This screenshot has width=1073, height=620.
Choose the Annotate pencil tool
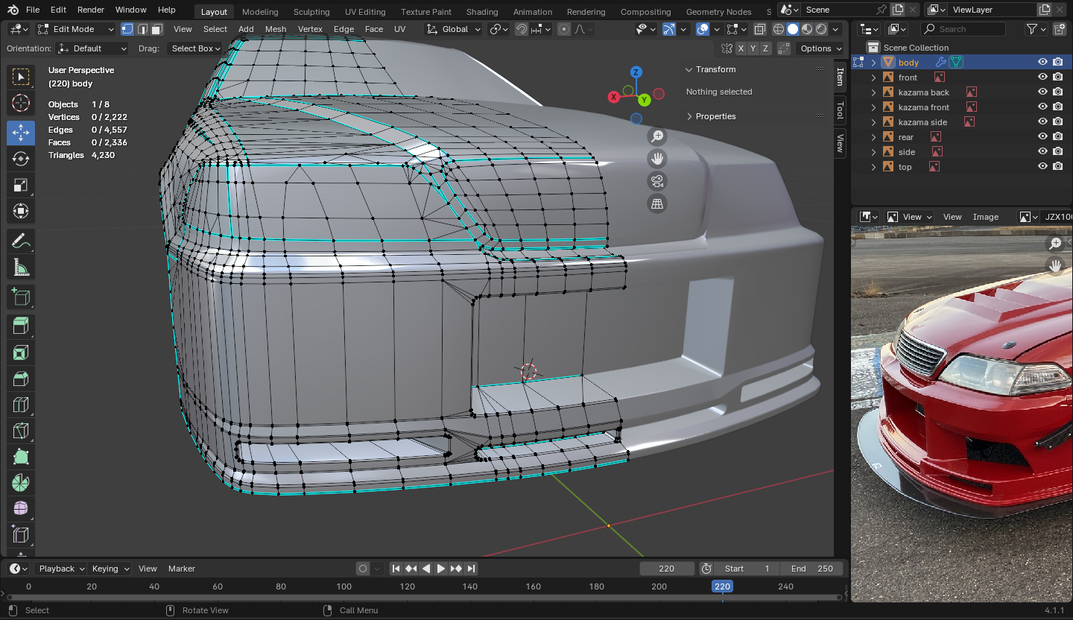click(x=21, y=241)
